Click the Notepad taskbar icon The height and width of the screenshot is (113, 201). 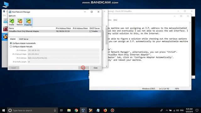point(98,110)
